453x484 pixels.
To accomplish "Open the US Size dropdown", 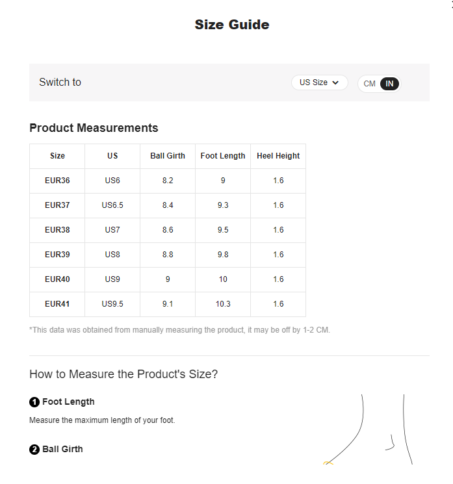I will click(x=319, y=83).
